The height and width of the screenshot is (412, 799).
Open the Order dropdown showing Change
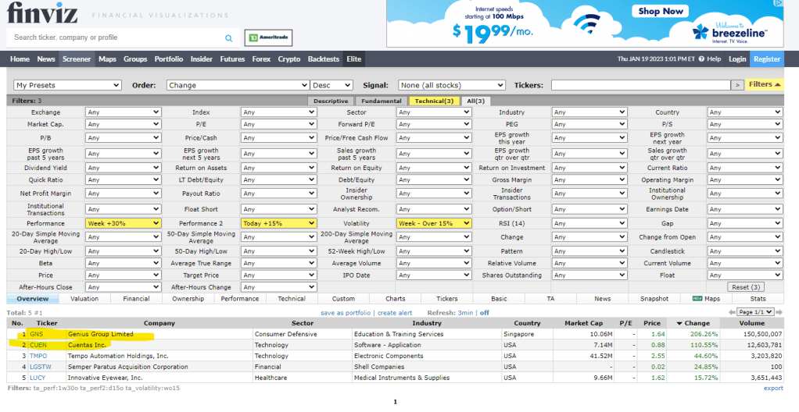coord(238,85)
